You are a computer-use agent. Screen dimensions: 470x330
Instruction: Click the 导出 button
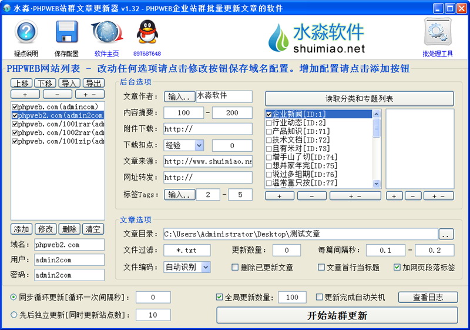point(93,83)
